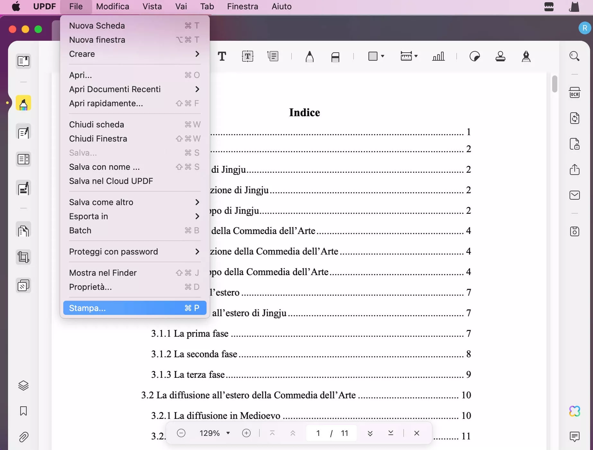Select the Eraser tool
The height and width of the screenshot is (450, 593).
tap(335, 57)
